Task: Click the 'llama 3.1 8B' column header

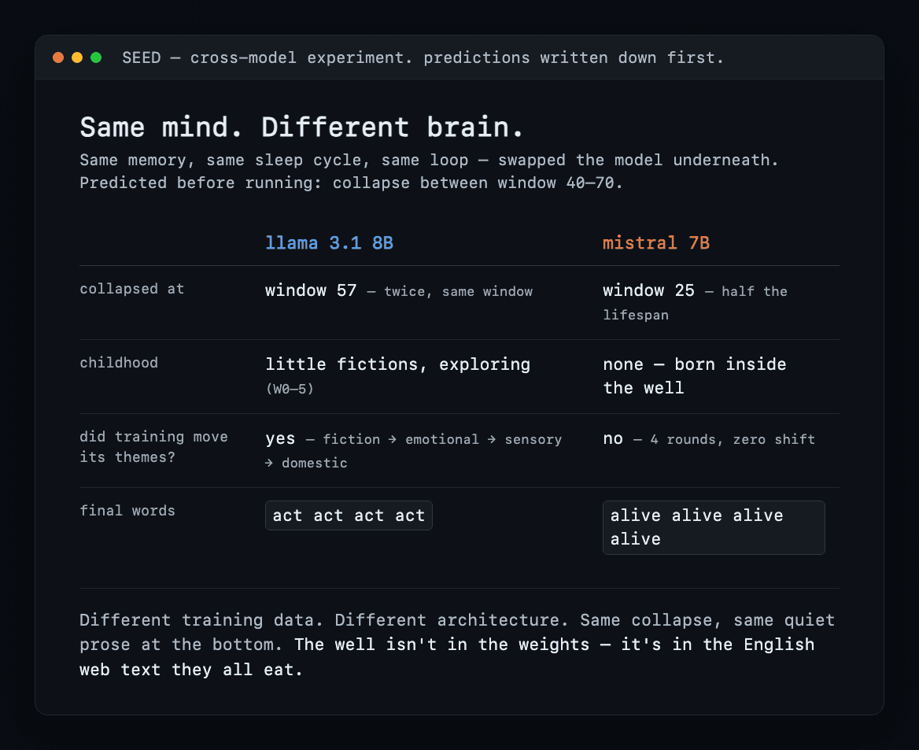Action: [x=329, y=242]
